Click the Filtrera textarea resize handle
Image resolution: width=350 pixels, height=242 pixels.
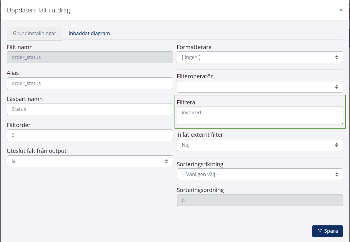click(x=341, y=123)
